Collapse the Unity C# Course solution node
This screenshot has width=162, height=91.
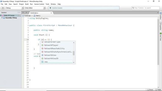pos(1,15)
